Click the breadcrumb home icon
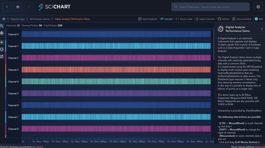 point(4,19)
